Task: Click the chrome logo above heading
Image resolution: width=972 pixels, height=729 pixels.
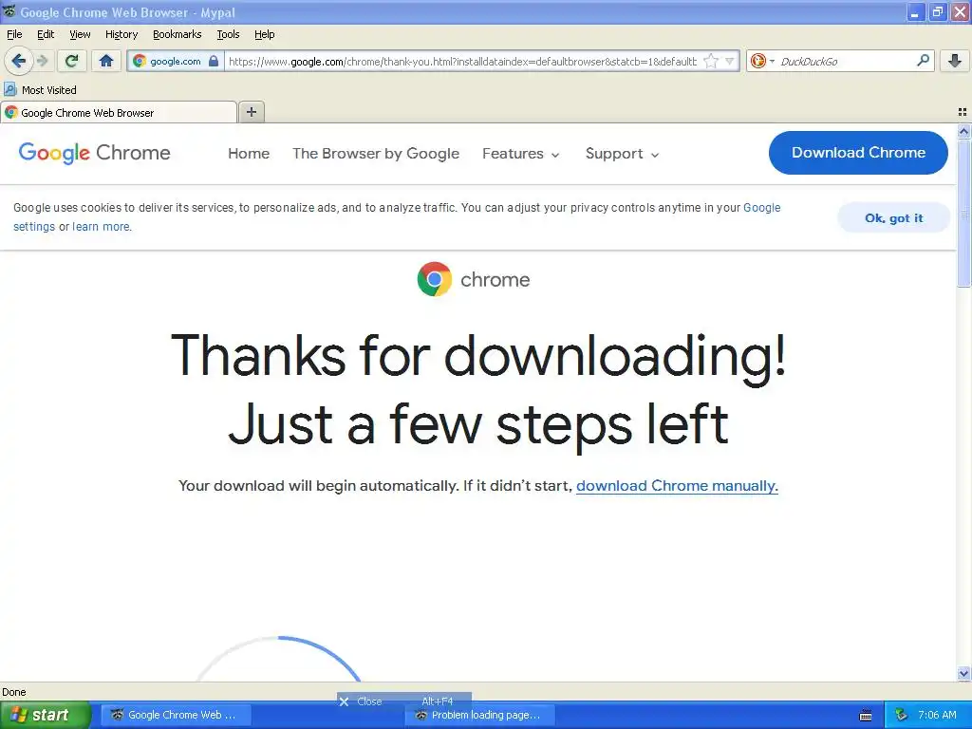Action: click(x=474, y=279)
